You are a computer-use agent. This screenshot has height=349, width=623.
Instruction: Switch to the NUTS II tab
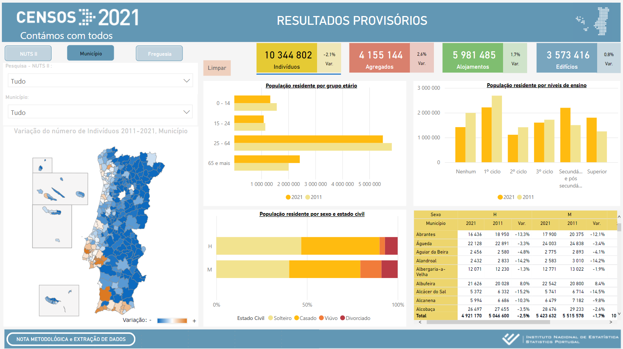tap(28, 53)
